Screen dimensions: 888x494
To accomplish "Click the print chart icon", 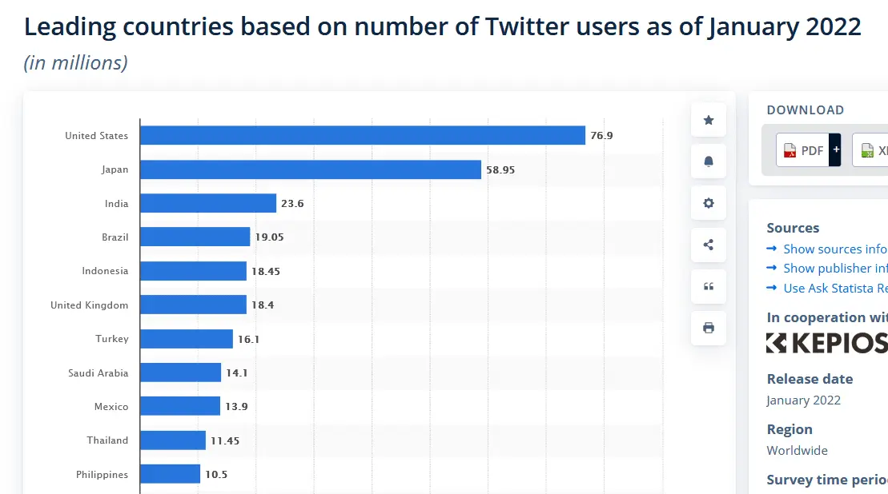I will coord(708,328).
